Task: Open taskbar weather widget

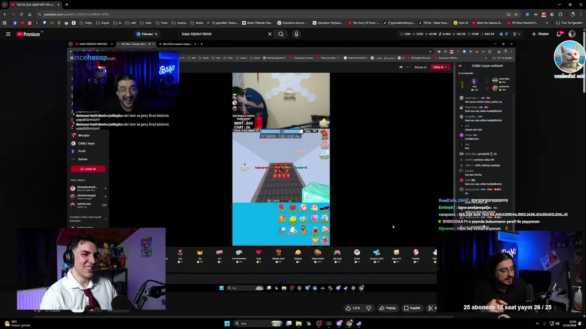Action: (17, 324)
